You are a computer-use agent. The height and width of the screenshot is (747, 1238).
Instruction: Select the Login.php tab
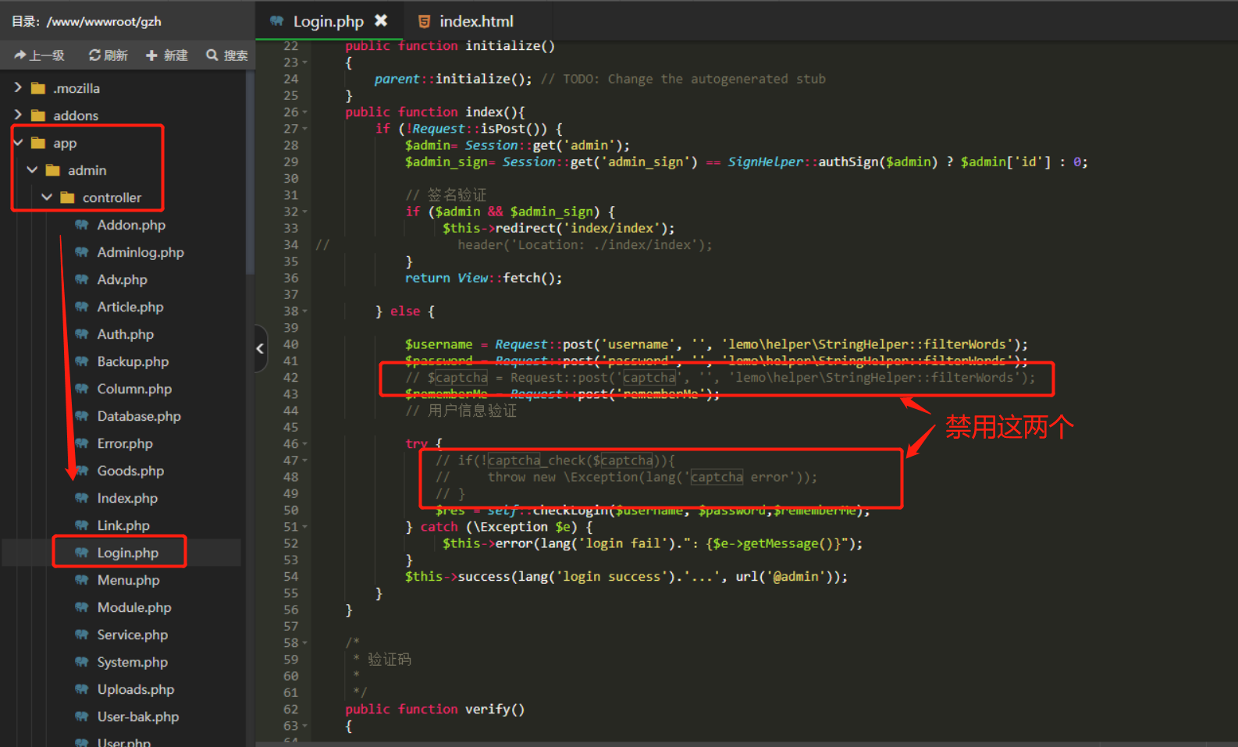[x=327, y=21]
